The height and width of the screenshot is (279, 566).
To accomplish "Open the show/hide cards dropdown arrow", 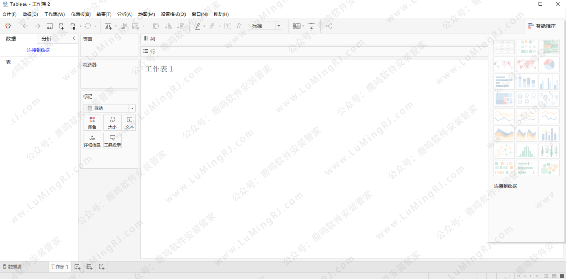I will pos(303,26).
